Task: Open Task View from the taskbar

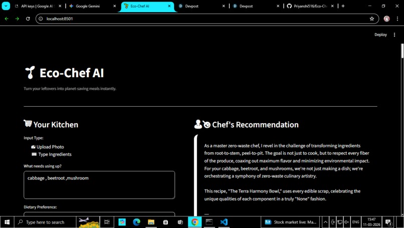Action: pyautogui.click(x=107, y=222)
